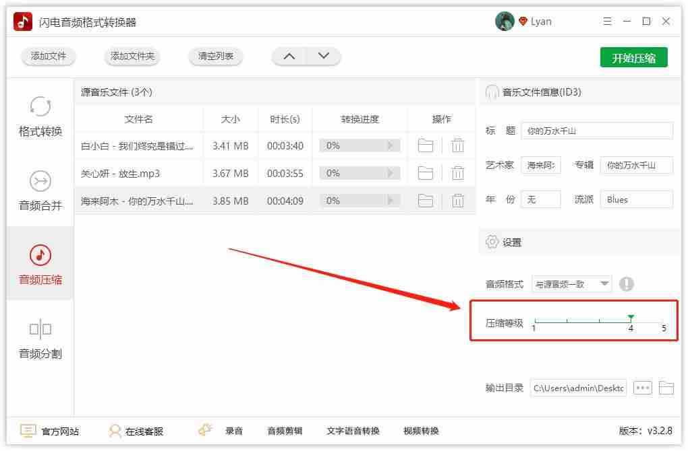
Task: Open 文字语音转换 link
Action: 353,431
